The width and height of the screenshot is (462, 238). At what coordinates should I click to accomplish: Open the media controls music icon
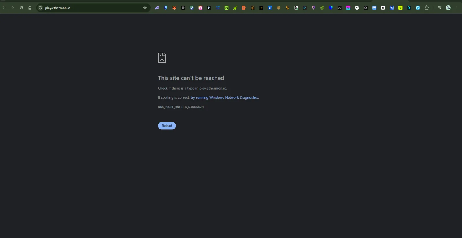click(439, 8)
